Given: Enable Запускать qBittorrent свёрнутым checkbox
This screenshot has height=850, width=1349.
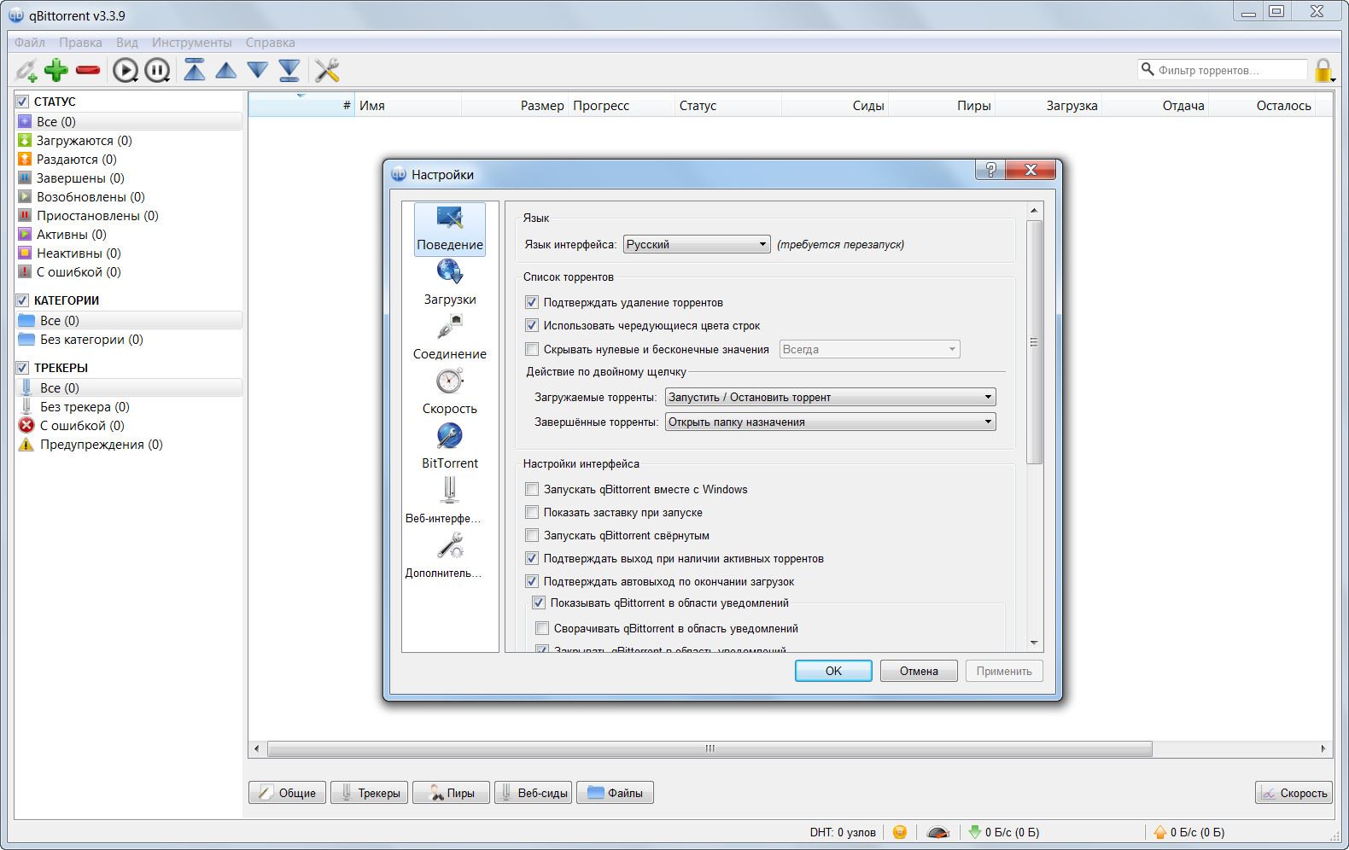Looking at the screenshot, I should pos(532,535).
